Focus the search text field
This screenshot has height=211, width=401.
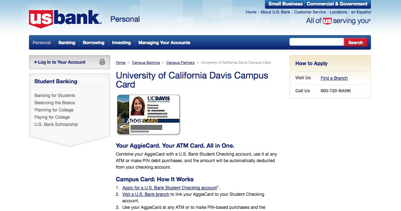316,42
